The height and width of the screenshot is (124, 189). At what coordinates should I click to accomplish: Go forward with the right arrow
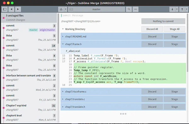tap(18, 9)
